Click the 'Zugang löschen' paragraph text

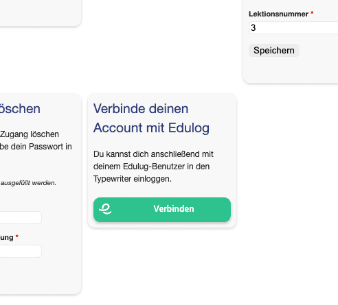tap(30, 134)
